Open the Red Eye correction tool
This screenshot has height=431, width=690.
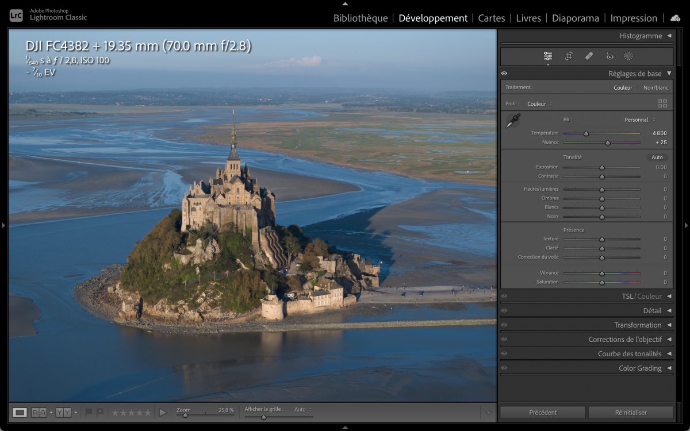pyautogui.click(x=609, y=56)
